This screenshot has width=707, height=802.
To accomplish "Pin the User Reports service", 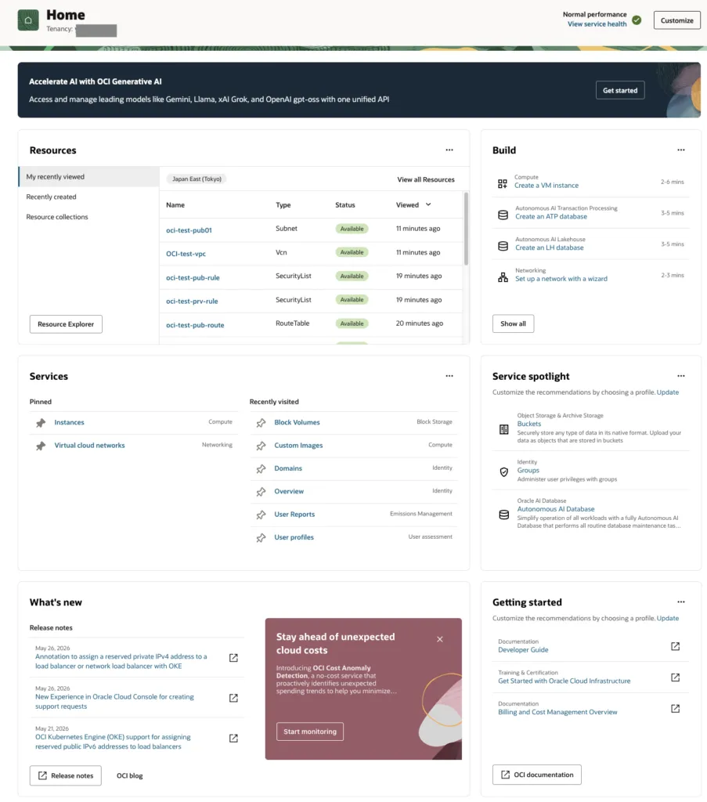I will [x=262, y=515].
